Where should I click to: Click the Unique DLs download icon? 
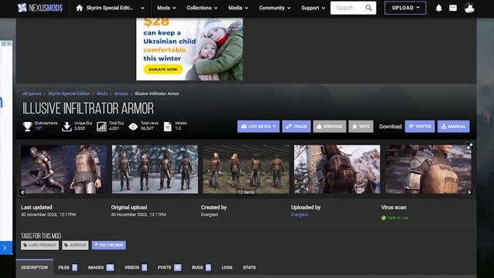pyautogui.click(x=67, y=127)
